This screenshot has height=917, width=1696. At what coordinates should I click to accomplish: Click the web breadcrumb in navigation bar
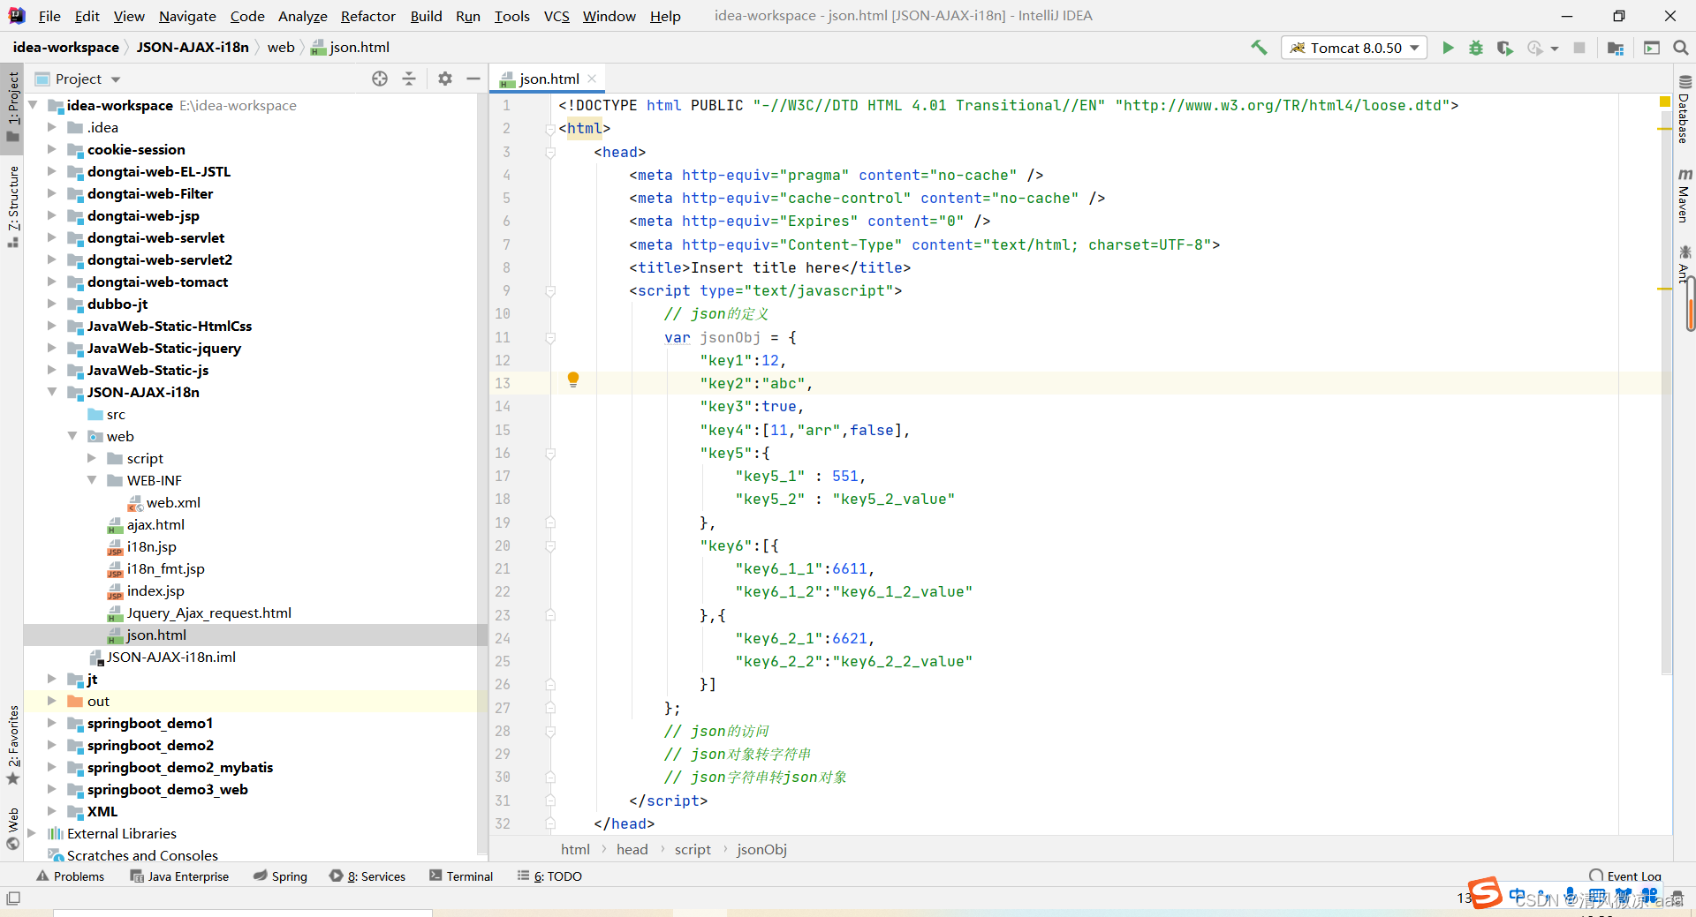click(281, 47)
